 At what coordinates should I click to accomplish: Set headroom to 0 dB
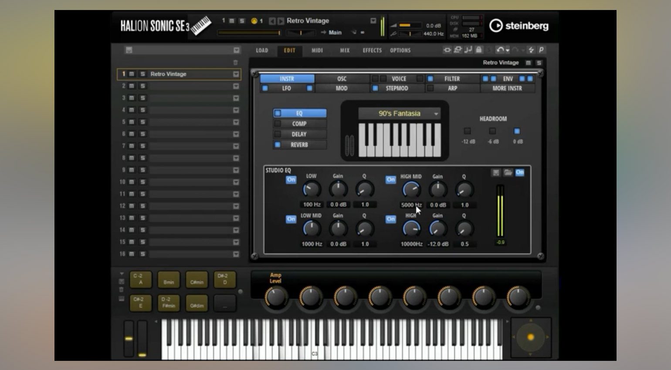(517, 131)
